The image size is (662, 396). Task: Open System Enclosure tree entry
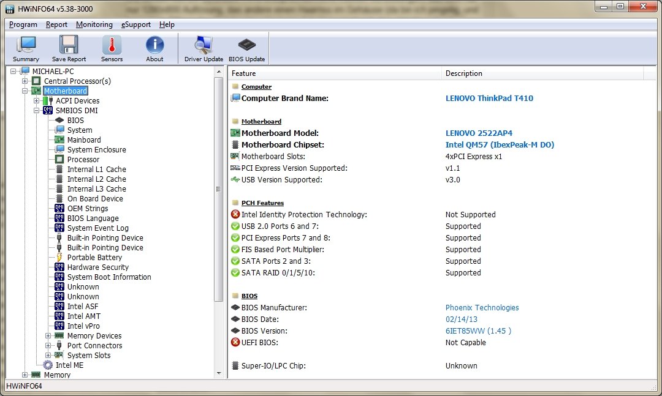(x=97, y=150)
